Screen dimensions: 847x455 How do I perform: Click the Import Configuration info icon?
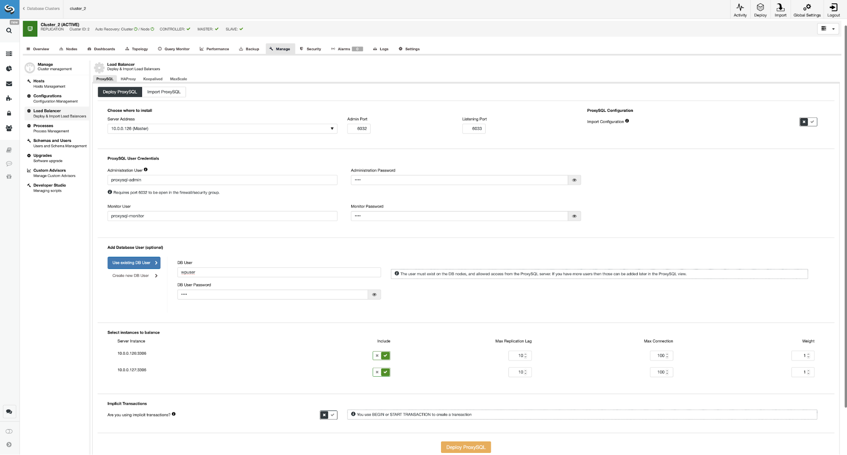[x=627, y=121]
